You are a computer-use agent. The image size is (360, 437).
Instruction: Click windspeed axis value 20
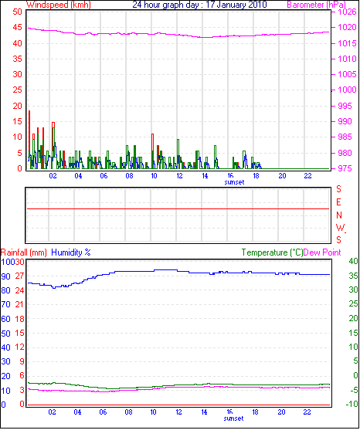point(17,106)
